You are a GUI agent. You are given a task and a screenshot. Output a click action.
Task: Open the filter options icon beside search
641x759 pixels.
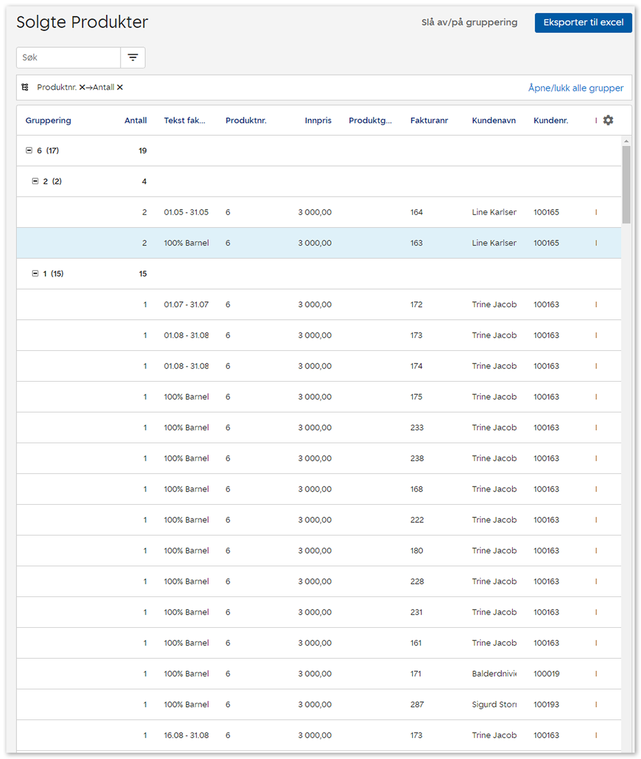133,58
